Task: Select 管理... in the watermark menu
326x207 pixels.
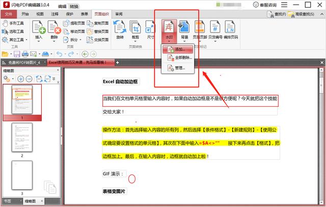Action: 179,68
